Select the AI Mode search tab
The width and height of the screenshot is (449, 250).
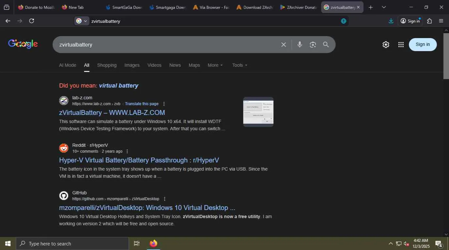tap(68, 65)
